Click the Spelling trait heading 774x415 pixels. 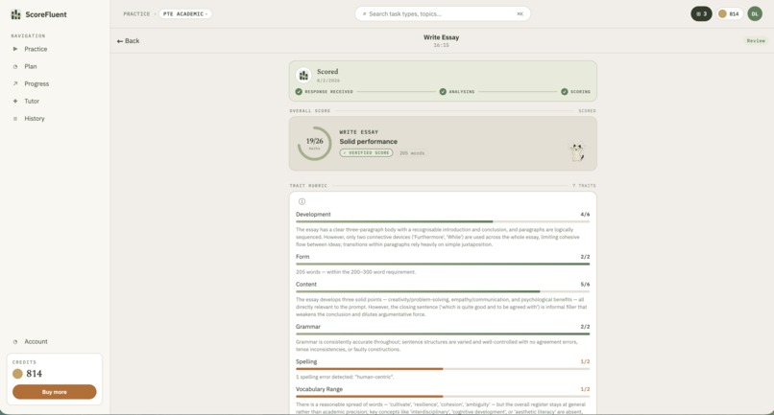(x=306, y=361)
